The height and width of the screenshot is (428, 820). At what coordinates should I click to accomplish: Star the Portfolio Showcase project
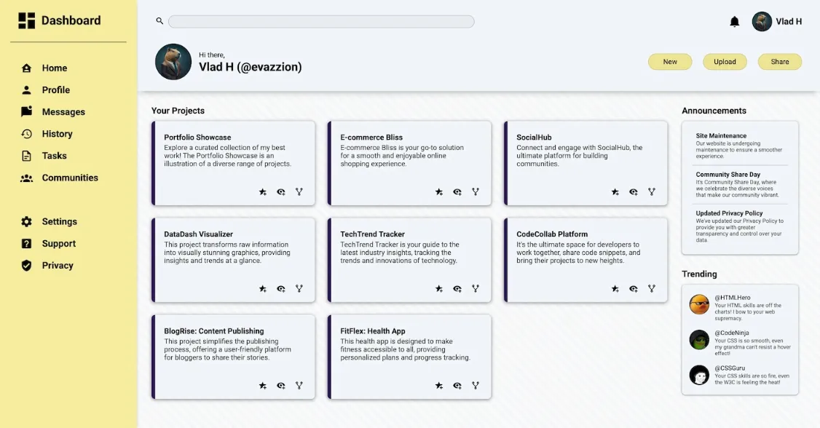tap(262, 191)
